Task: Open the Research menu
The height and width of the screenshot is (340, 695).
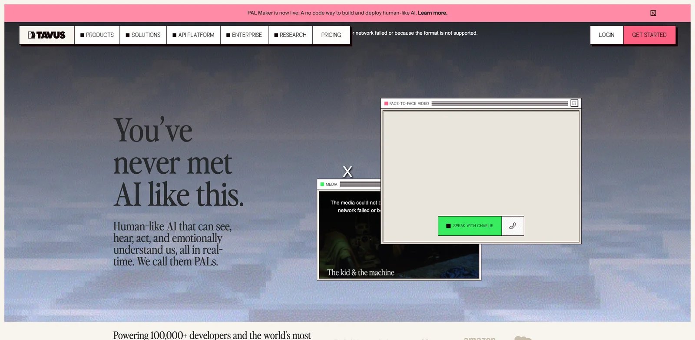Action: click(290, 35)
